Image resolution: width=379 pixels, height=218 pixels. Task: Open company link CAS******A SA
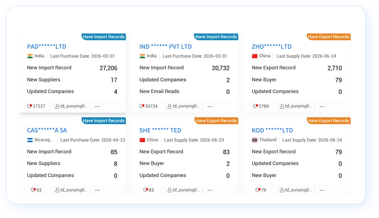pos(47,130)
